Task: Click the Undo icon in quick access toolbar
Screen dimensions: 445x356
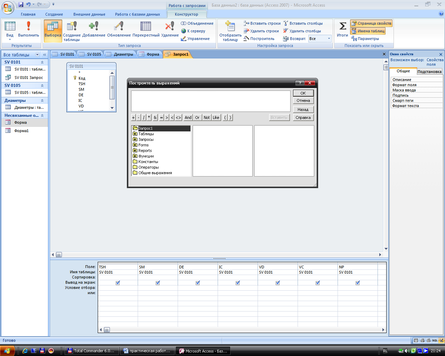Action: tap(29, 5)
